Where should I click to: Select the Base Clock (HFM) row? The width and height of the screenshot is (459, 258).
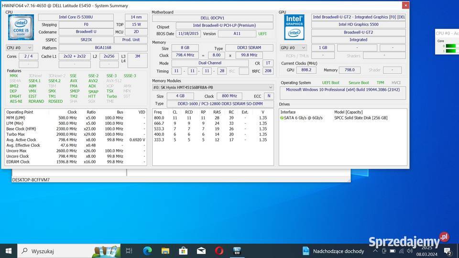click(76, 129)
